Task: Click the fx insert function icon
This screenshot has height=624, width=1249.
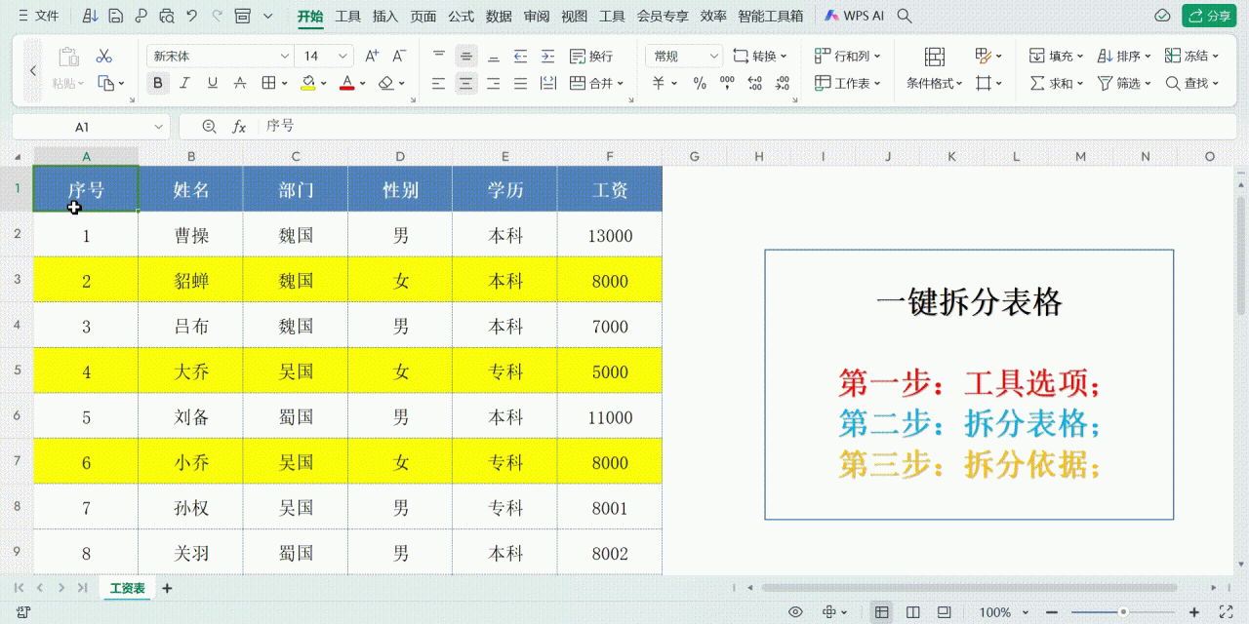Action: point(239,127)
